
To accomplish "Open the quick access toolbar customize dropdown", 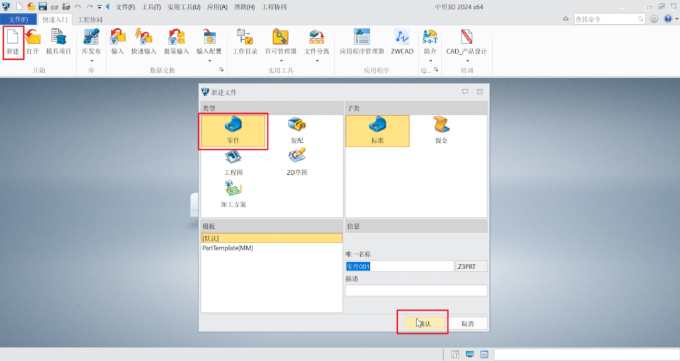I will [99, 7].
